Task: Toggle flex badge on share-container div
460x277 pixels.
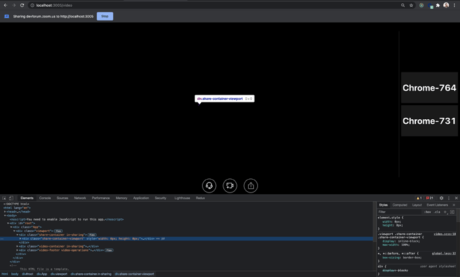Action: tap(92, 235)
